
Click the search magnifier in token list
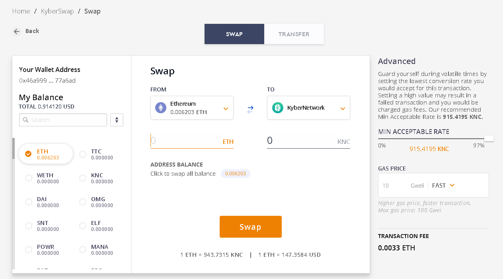point(25,120)
